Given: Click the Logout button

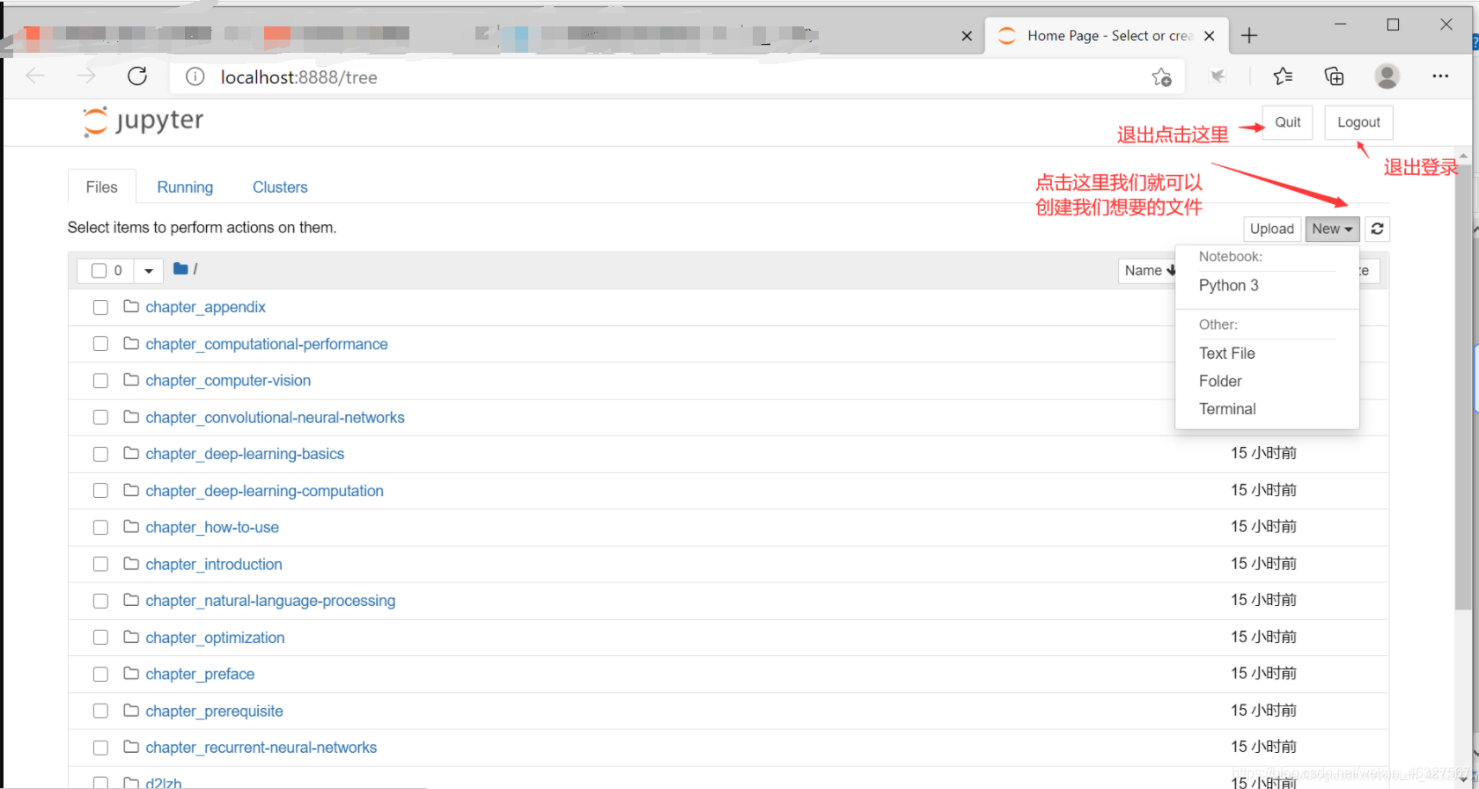Looking at the screenshot, I should point(1358,122).
